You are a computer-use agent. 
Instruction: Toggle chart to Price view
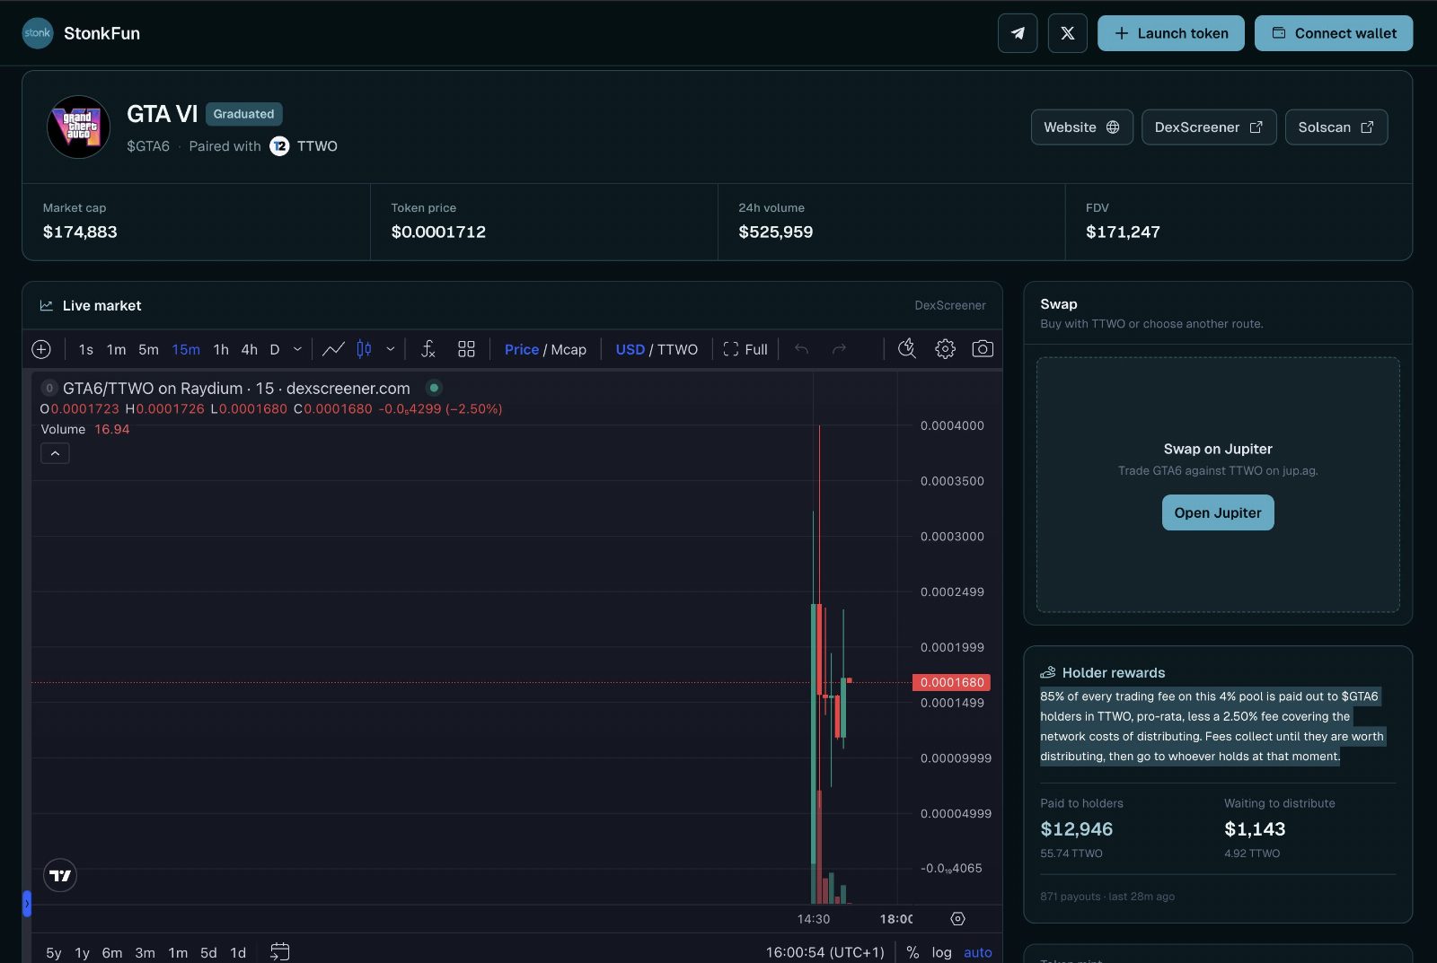pos(522,349)
